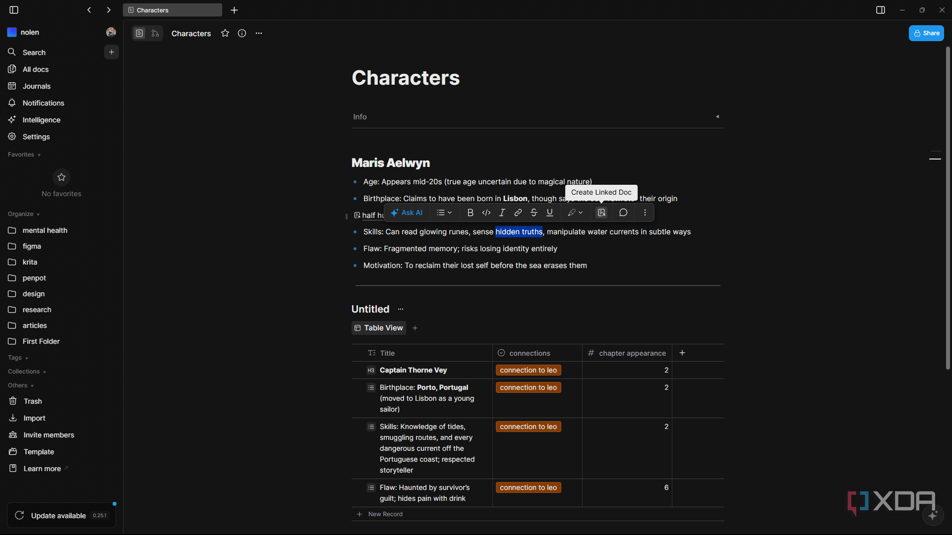Image resolution: width=952 pixels, height=535 pixels.
Task: Open the research folder
Action: (x=61, y=310)
